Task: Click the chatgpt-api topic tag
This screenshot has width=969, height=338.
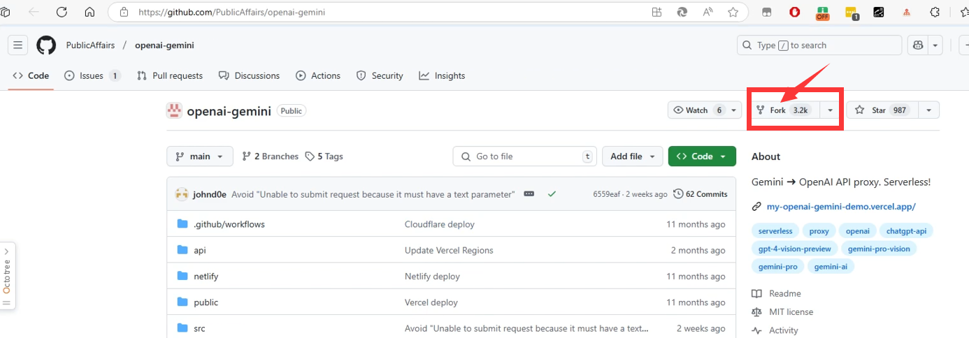Action: point(906,231)
